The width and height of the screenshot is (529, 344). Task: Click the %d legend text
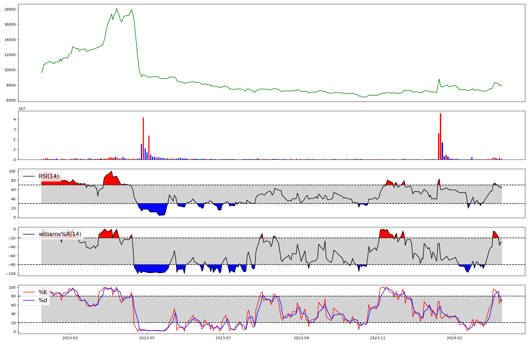43,300
